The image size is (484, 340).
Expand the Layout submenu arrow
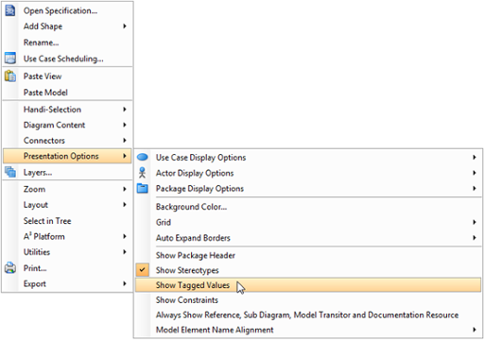point(125,205)
